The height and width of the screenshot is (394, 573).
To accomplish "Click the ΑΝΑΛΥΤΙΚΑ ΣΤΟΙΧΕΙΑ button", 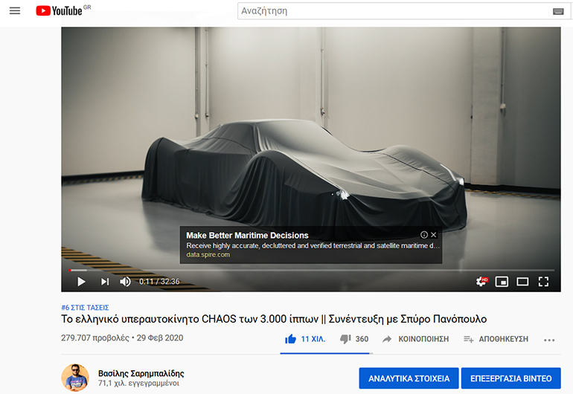I will [407, 378].
